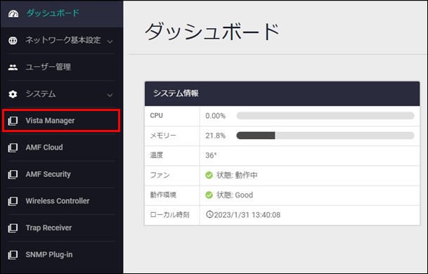Screen dimensions: 428x274
Task: Click the システム情報 panel header
Action: (x=283, y=93)
